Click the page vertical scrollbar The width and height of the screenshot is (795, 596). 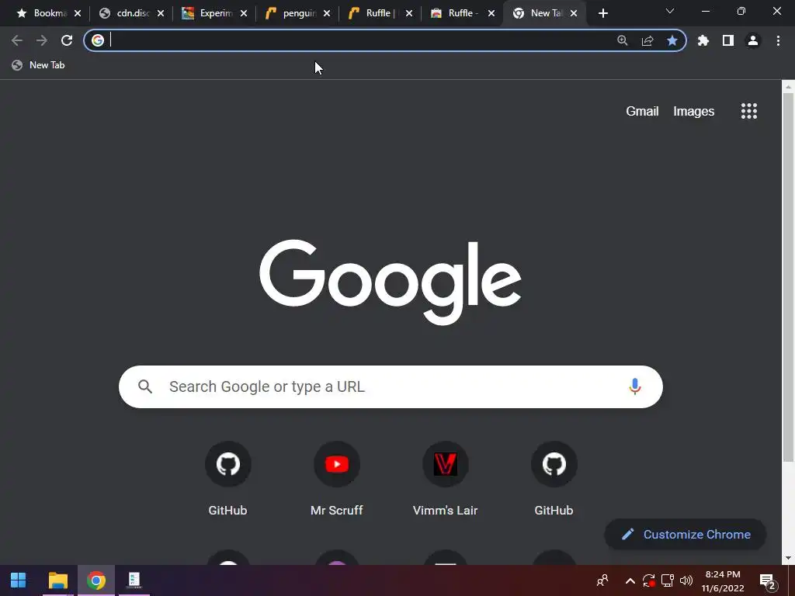tap(788, 278)
